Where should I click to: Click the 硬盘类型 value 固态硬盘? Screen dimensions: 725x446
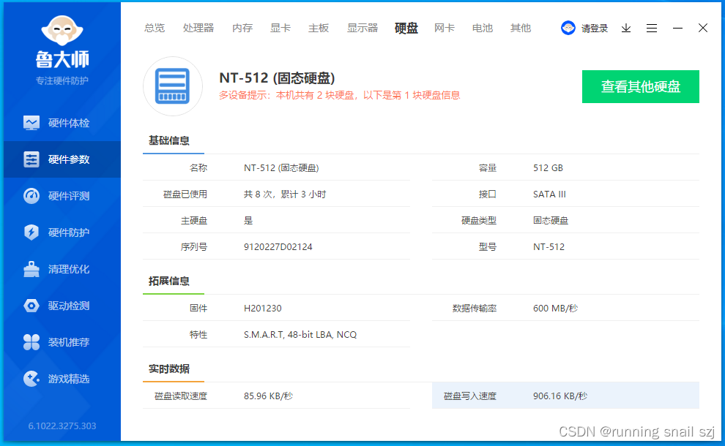[550, 221]
